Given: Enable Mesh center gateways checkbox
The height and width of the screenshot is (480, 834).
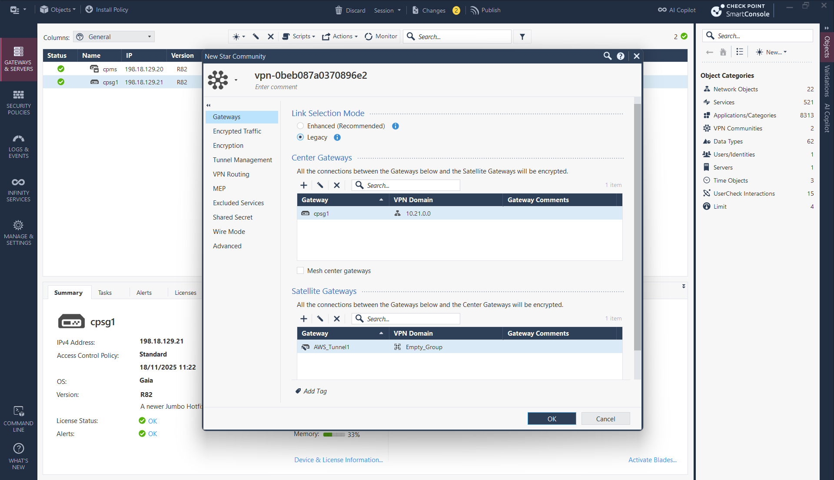Looking at the screenshot, I should [x=300, y=271].
